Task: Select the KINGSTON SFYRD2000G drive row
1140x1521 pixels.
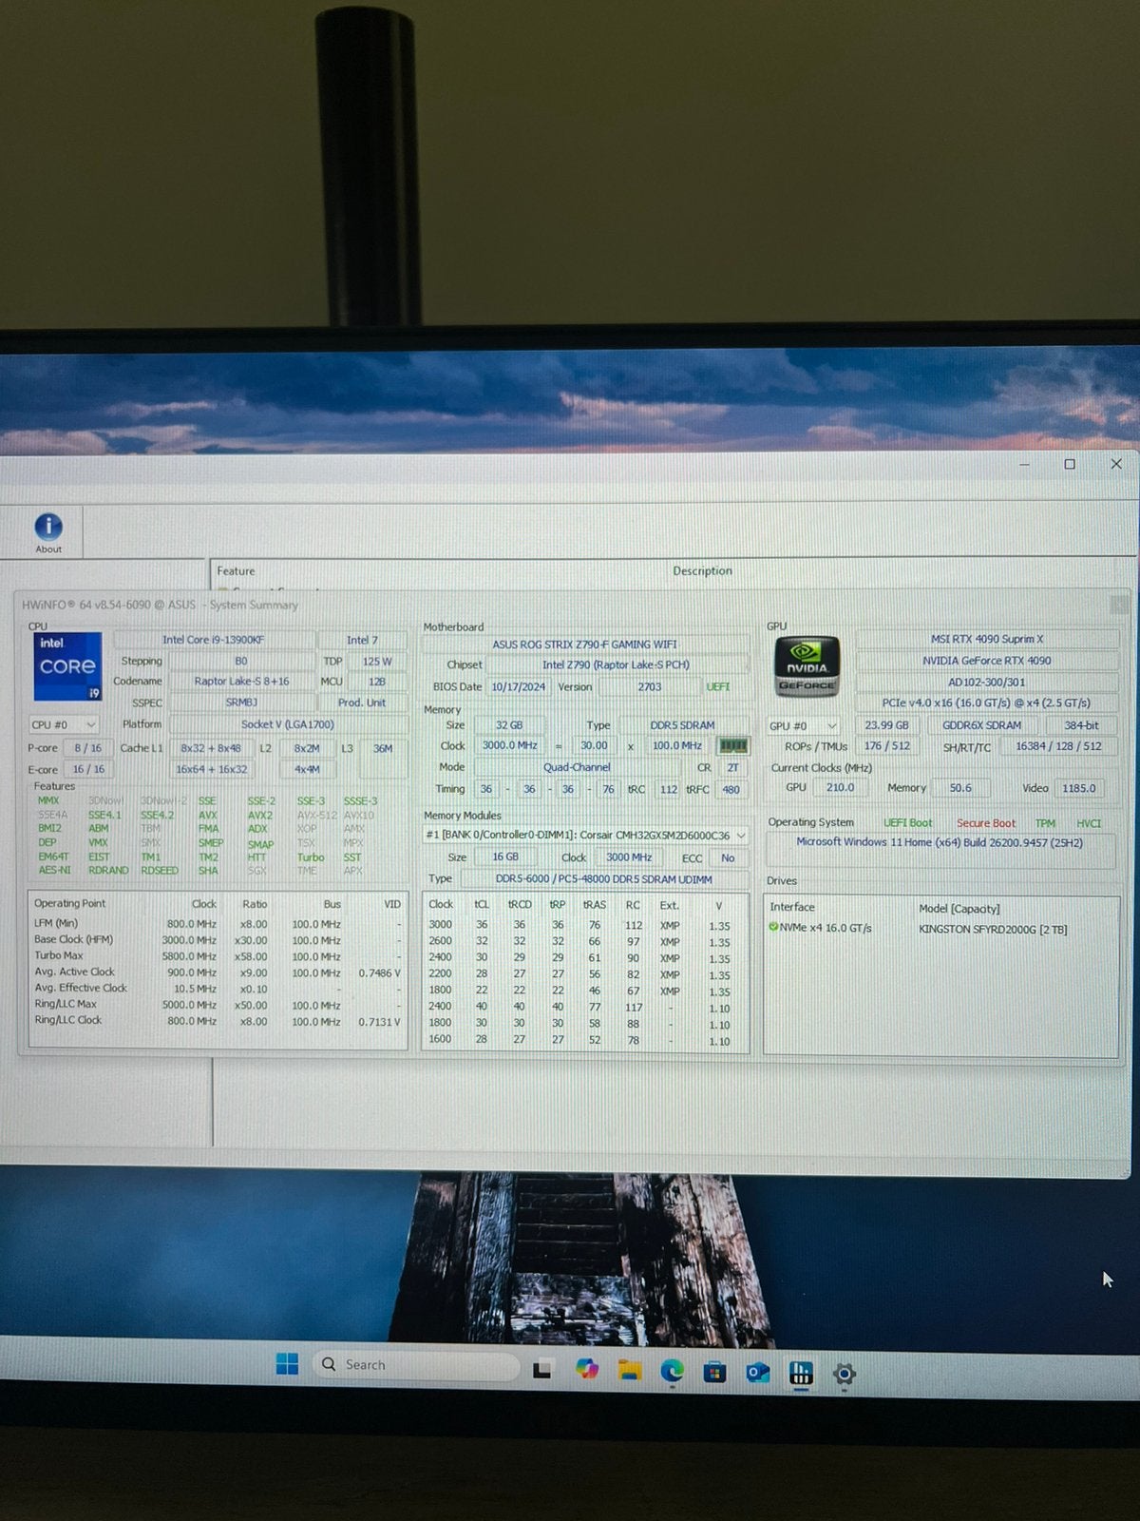Action: pos(942,929)
